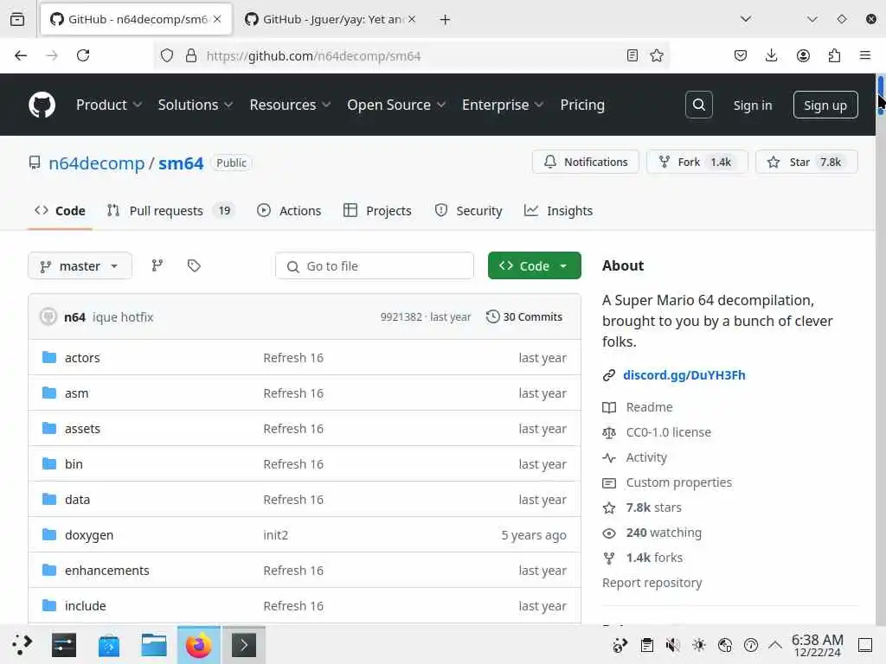This screenshot has height=664, width=886.
Task: Expand the Open Source dropdown
Action: pos(396,105)
